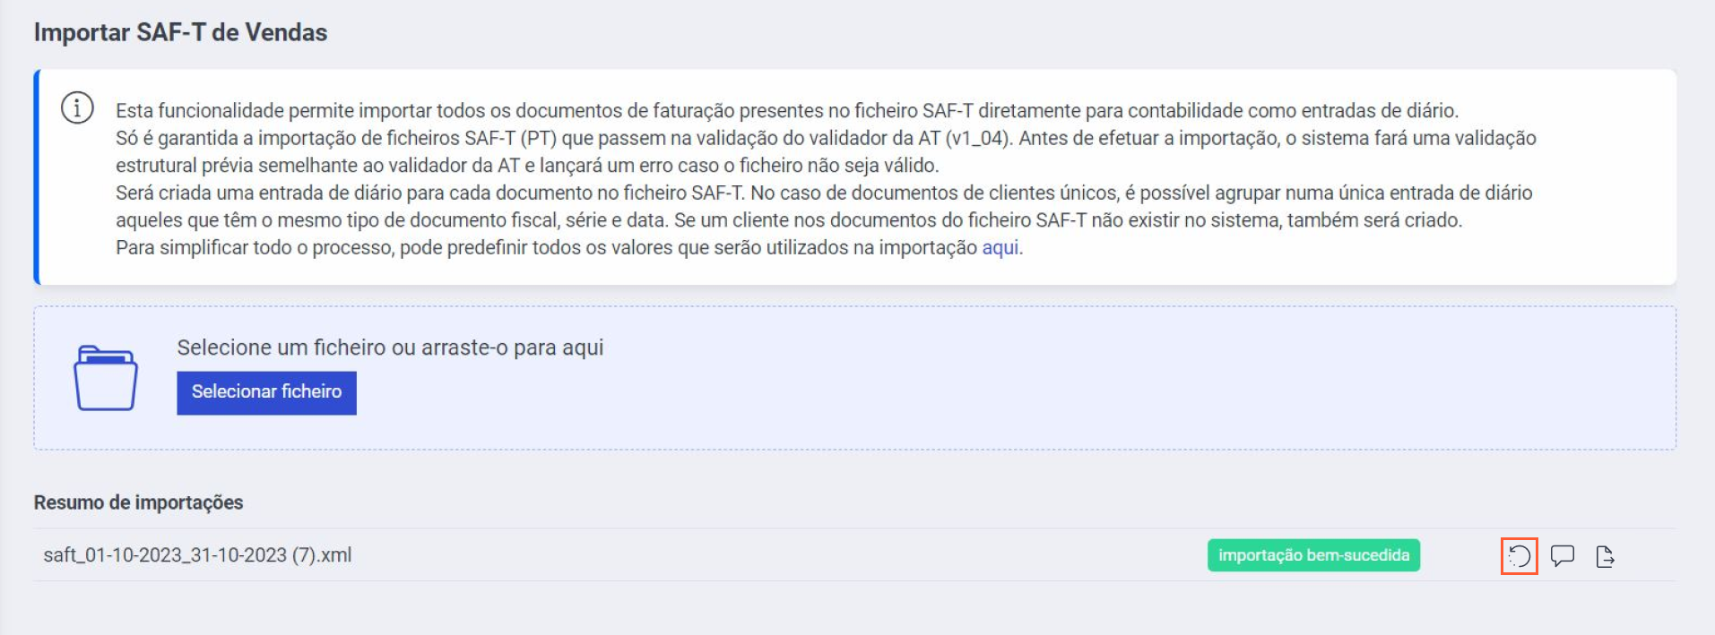1715x635 pixels.
Task: Click the line starting 'Será criada uma entrada'
Action: click(823, 193)
